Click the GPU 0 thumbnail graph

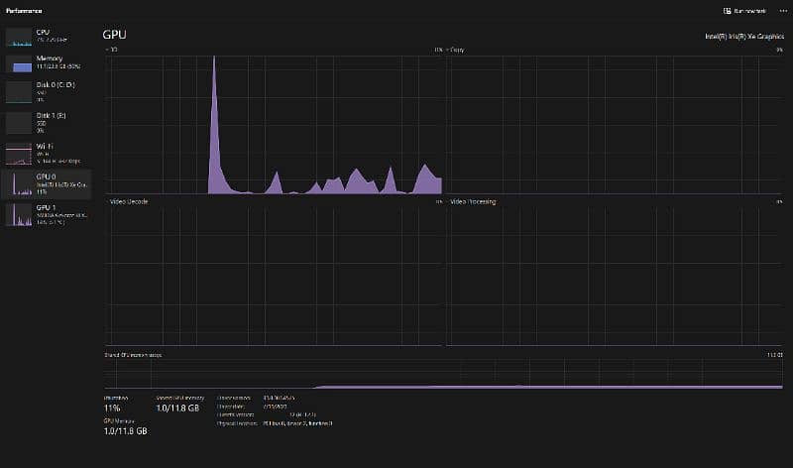pyautogui.click(x=20, y=183)
